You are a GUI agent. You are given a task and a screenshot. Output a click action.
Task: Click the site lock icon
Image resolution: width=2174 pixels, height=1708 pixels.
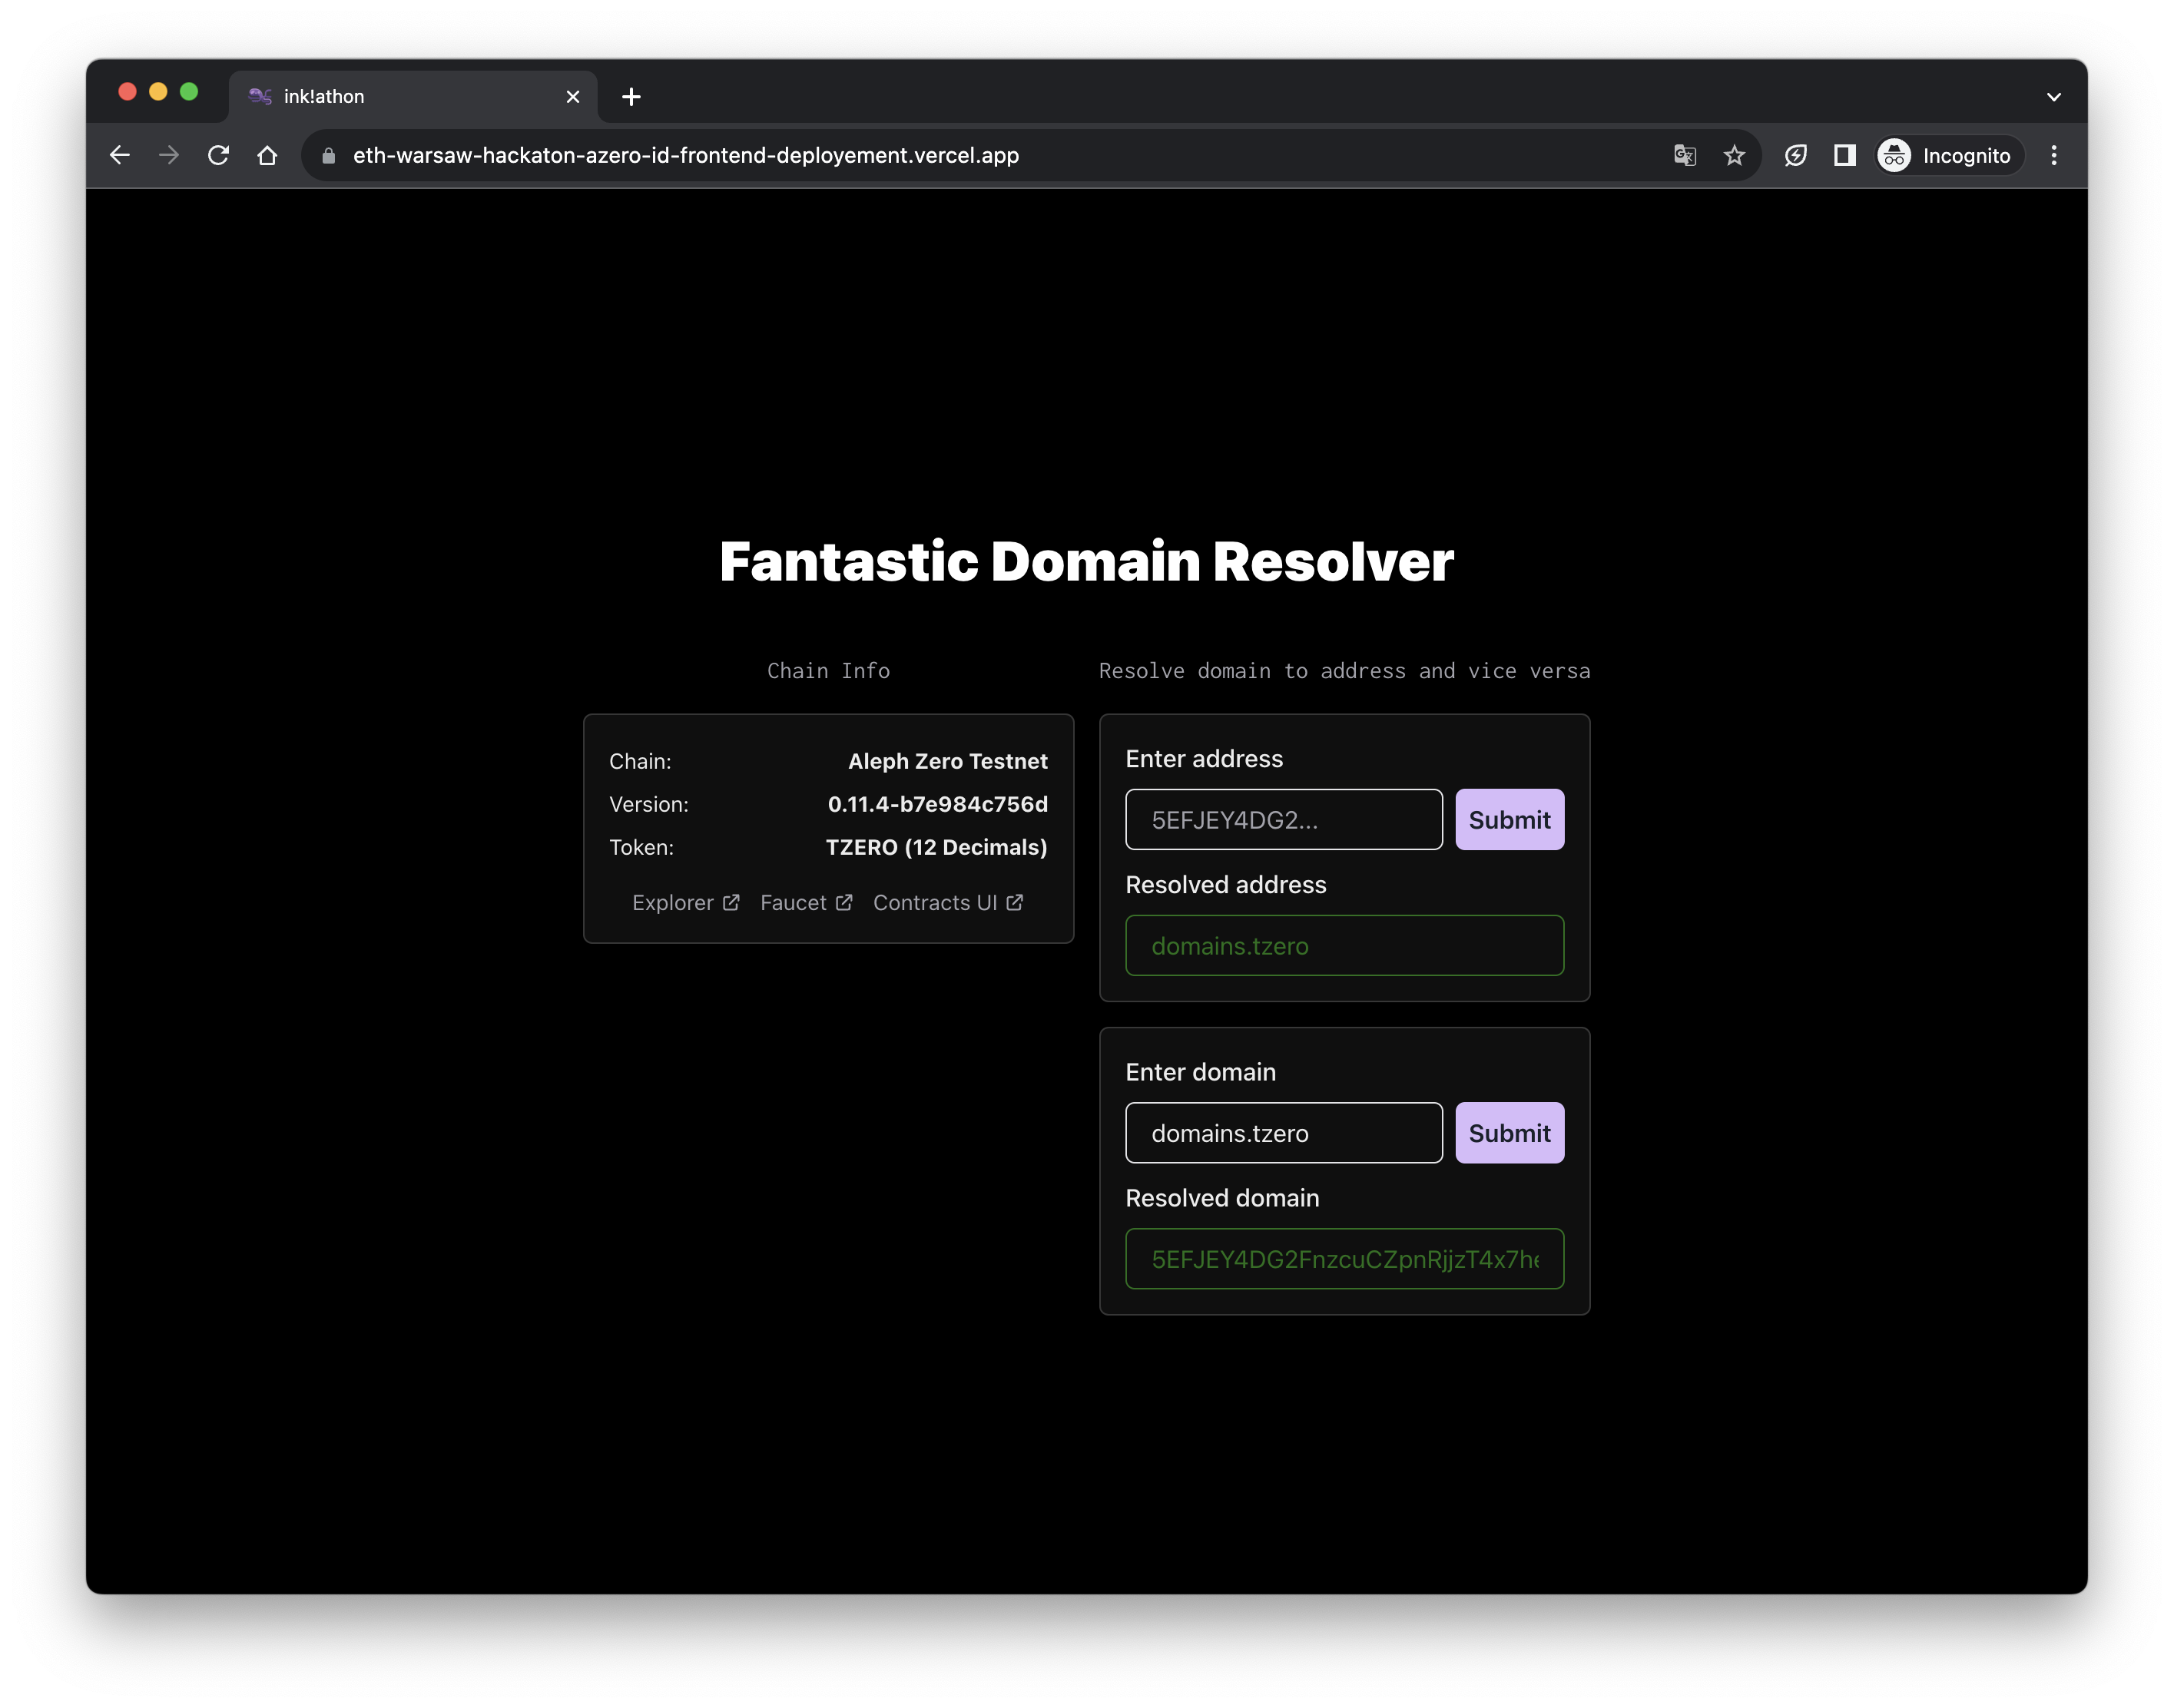[328, 155]
